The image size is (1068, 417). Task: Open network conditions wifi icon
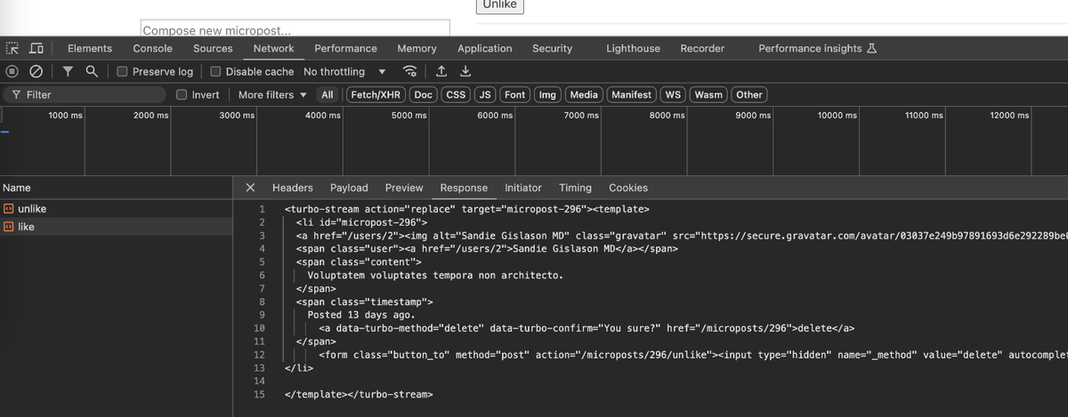410,72
